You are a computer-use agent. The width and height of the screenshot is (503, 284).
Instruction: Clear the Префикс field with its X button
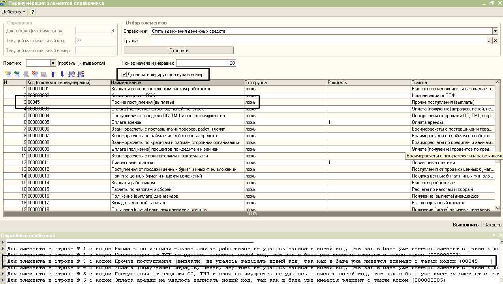click(53, 63)
